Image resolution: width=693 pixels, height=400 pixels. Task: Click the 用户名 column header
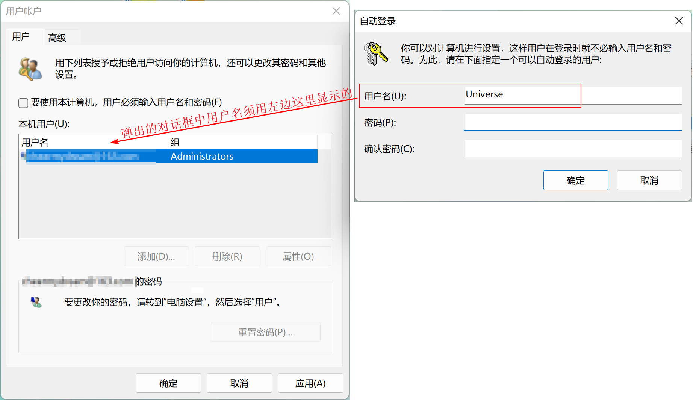click(93, 143)
